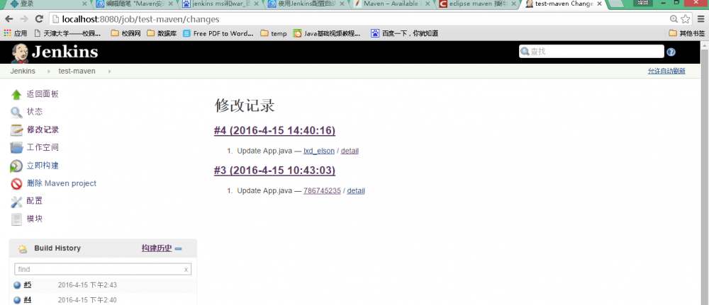This screenshot has width=709, height=305.
Task: Open build #4 (2016-4-15 14:40:16) heading link
Action: (274, 130)
